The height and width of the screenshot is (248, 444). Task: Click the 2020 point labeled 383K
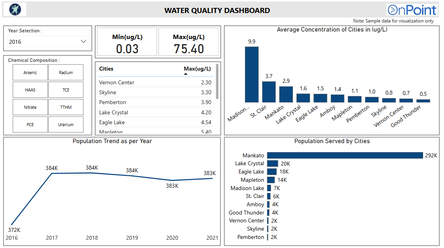(172, 180)
